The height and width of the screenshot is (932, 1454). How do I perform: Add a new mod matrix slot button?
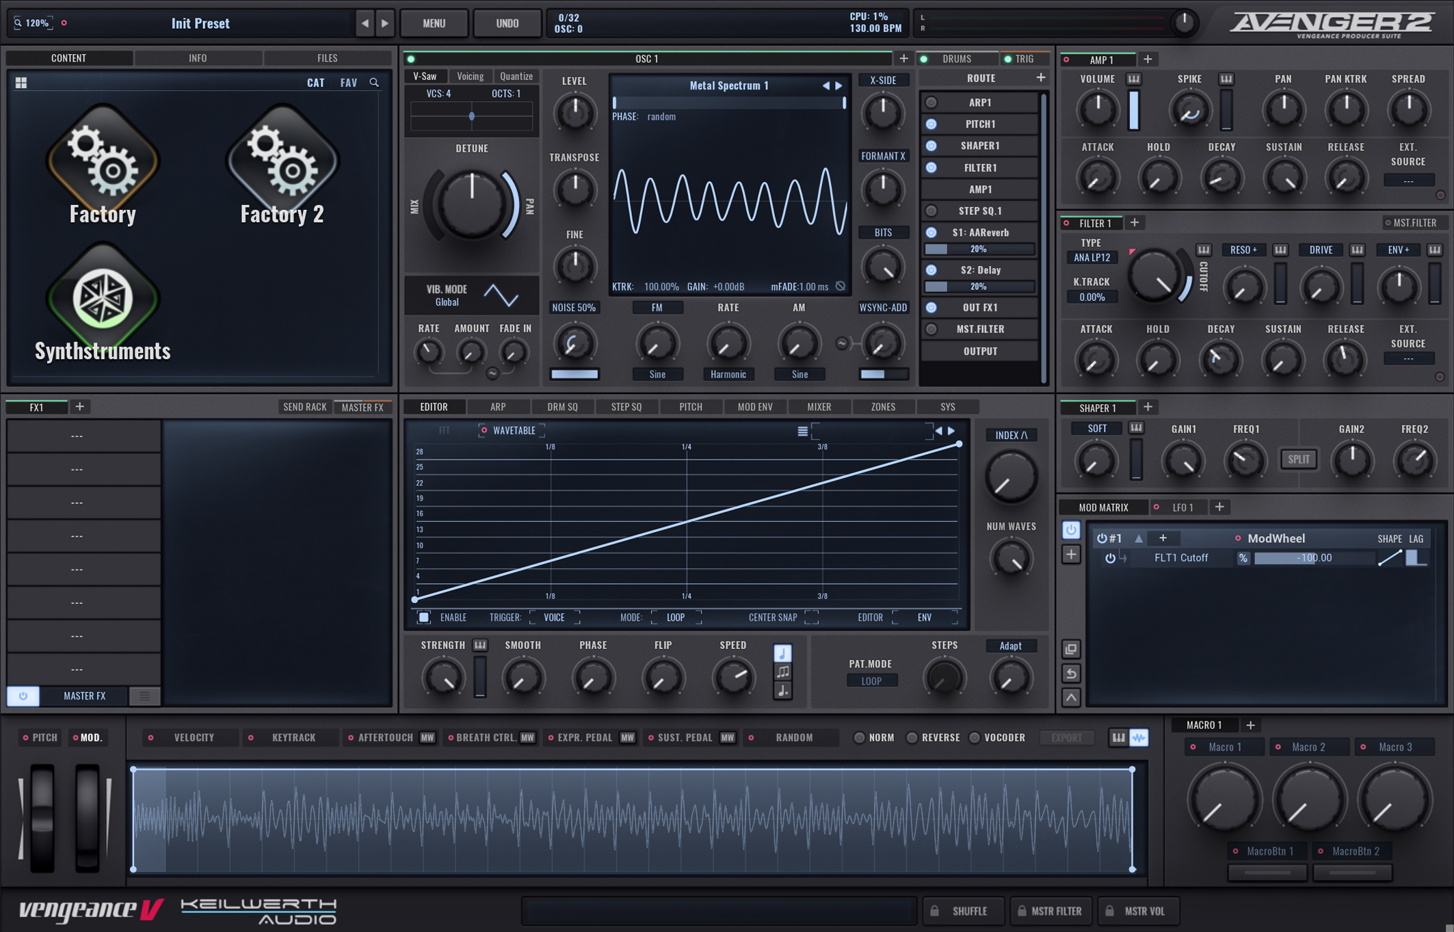(x=1070, y=554)
